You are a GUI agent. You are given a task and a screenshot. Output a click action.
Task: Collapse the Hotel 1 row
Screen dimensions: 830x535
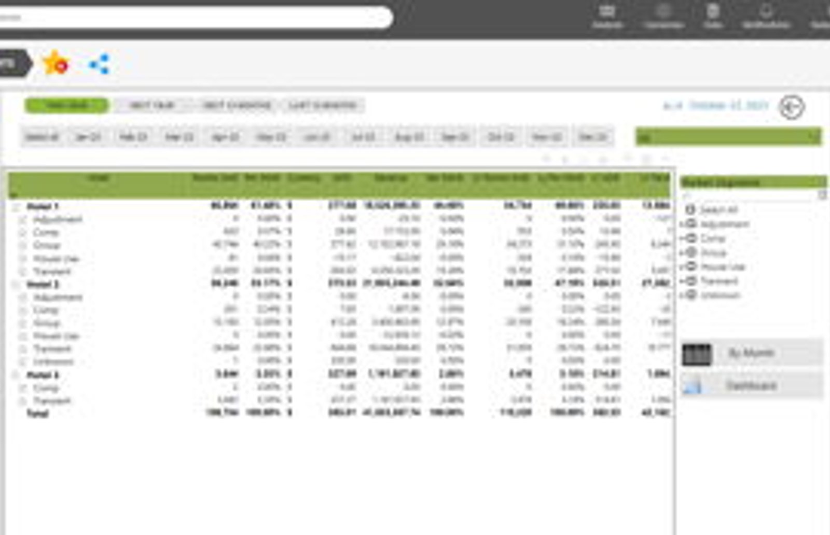16,206
